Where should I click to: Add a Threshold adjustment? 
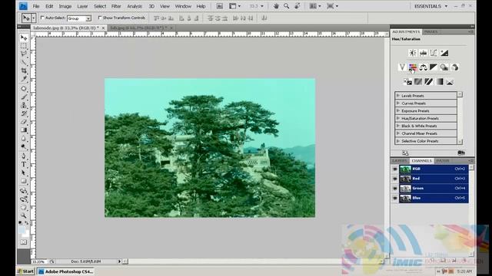(429, 82)
